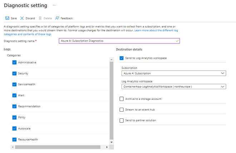Expand the Log Analytics workspace dropdown
Image resolution: width=236 pixels, height=153 pixels.
point(173,86)
